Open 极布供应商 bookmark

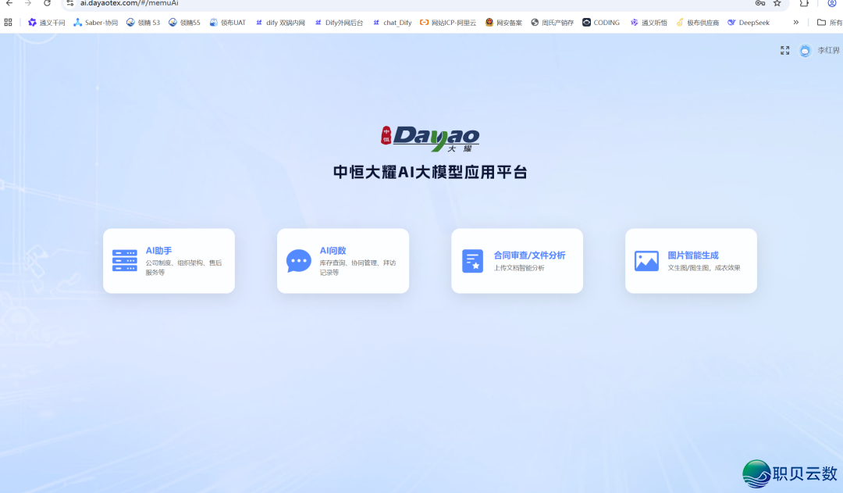697,23
